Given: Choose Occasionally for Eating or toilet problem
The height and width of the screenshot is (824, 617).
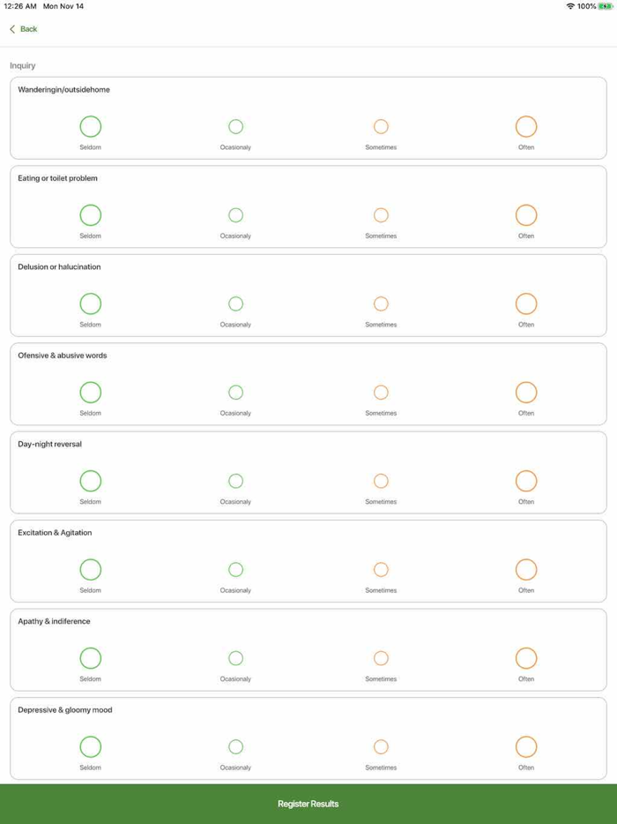Looking at the screenshot, I should [x=235, y=215].
